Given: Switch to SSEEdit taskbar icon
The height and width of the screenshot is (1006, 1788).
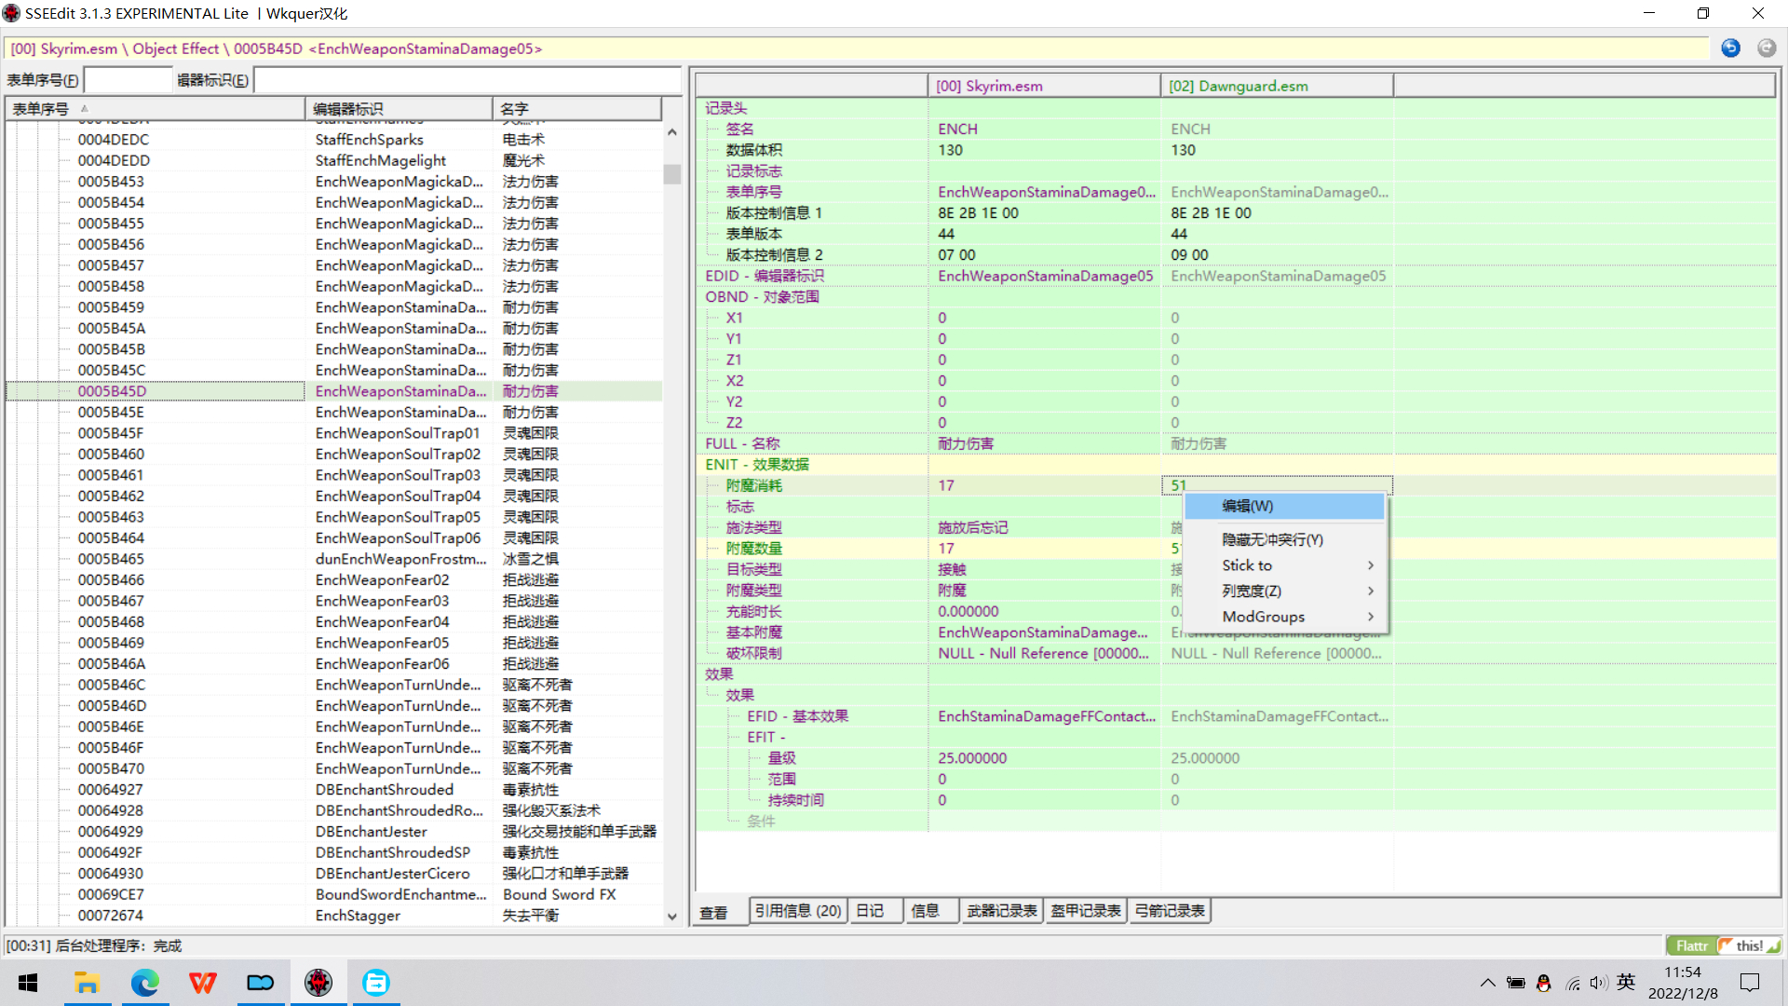Looking at the screenshot, I should point(318,983).
